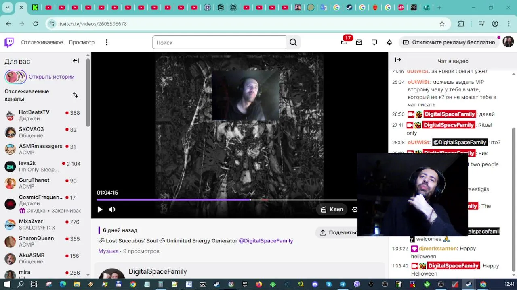517x290 pixels.
Task: Play the paused video
Action: click(100, 209)
